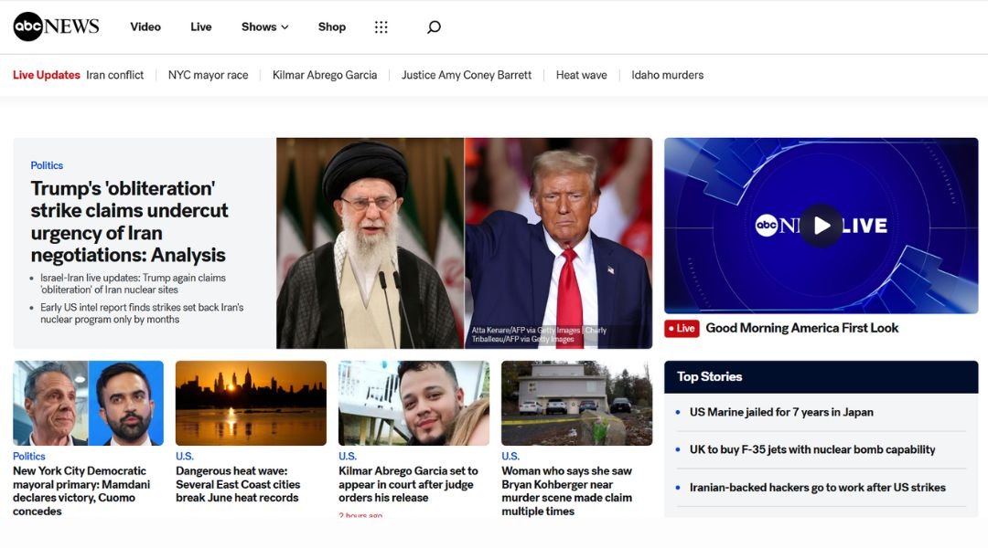This screenshot has height=548, width=988.
Task: Open Trump's 'obliteration' strike claims headline
Action: coord(129,221)
